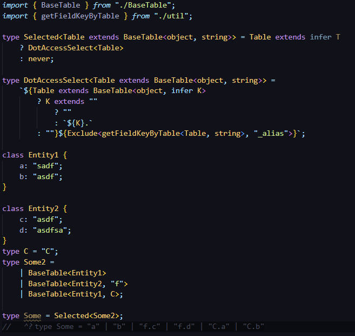Click the "./util" import path string
The height and width of the screenshot is (336, 355).
tap(171, 16)
